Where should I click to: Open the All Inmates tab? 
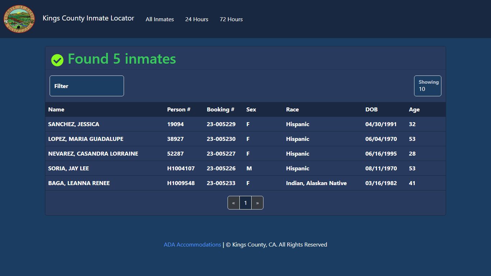pos(160,19)
